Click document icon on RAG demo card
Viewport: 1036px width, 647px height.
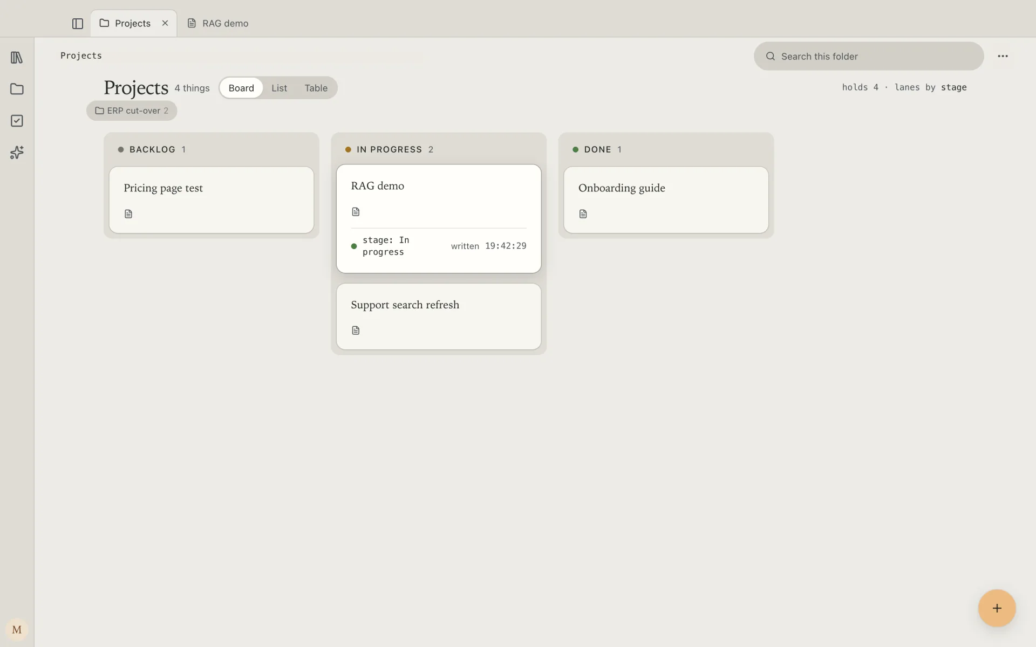356,212
